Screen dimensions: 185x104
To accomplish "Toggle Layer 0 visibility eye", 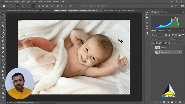I will [x=152, y=48].
